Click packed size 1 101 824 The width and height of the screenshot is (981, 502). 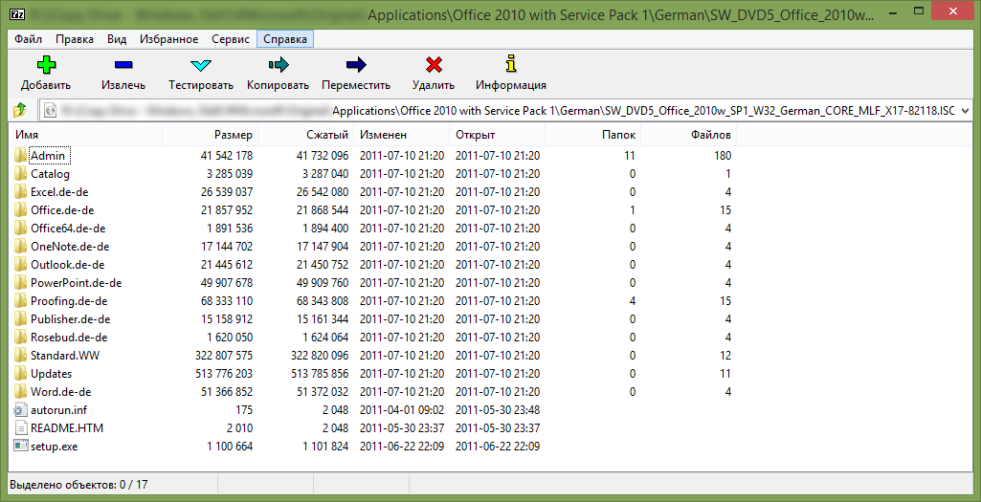click(325, 447)
